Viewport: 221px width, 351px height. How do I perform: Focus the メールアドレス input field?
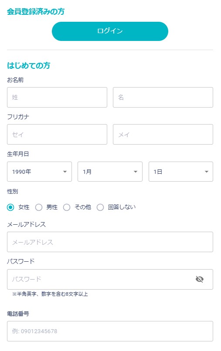point(110,242)
